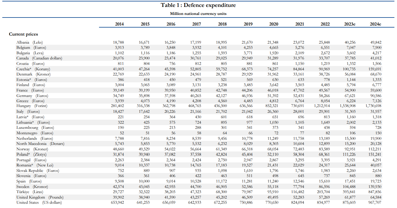Click the 2024e column header

376,24
